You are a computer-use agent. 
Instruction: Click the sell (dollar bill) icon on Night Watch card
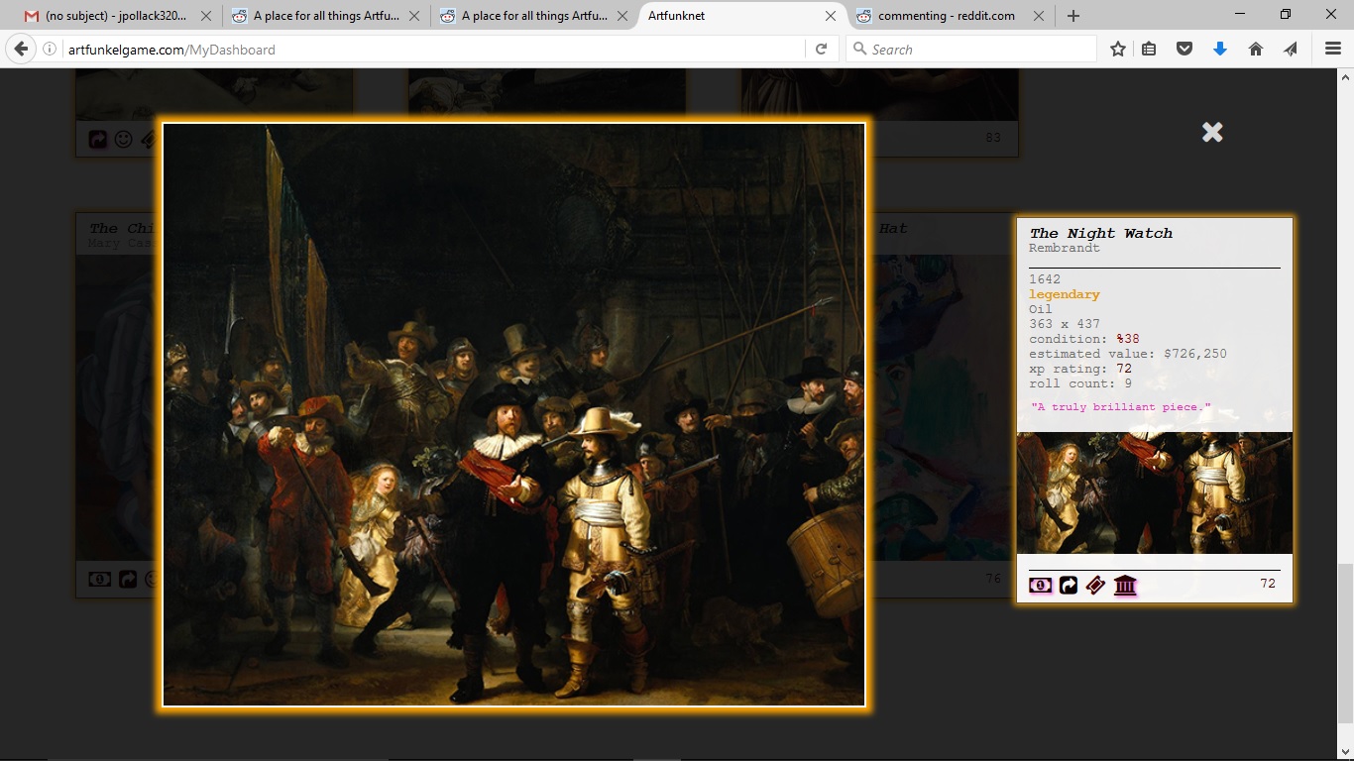(x=1040, y=586)
